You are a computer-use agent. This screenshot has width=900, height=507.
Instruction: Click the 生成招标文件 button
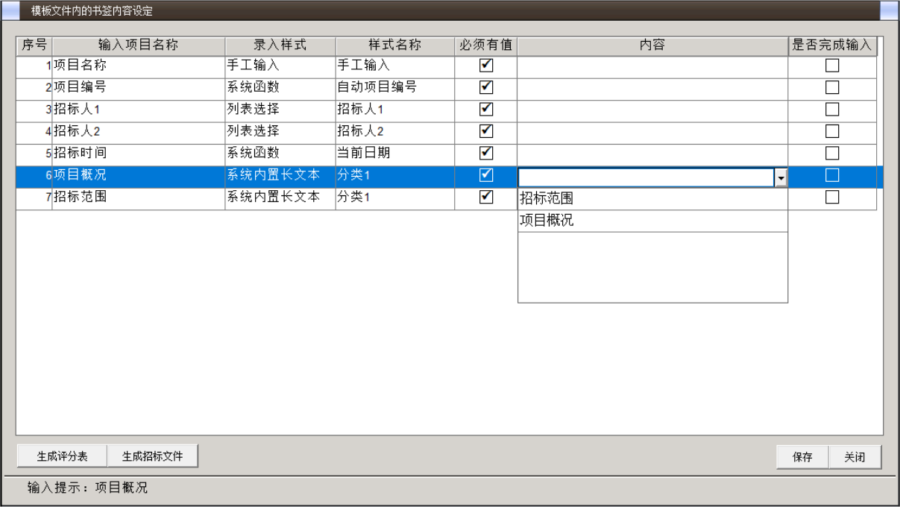tap(153, 457)
